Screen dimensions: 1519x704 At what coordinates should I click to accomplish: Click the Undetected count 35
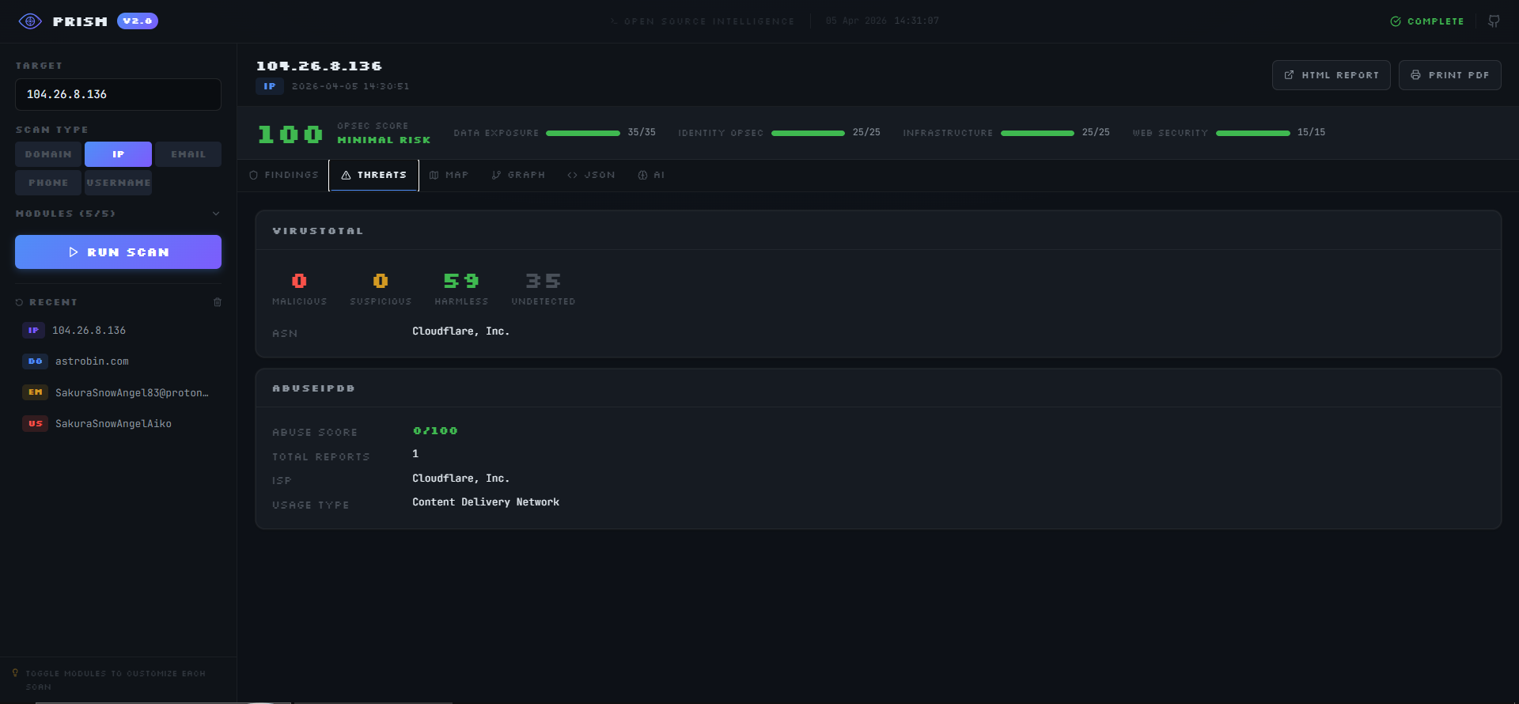544,281
